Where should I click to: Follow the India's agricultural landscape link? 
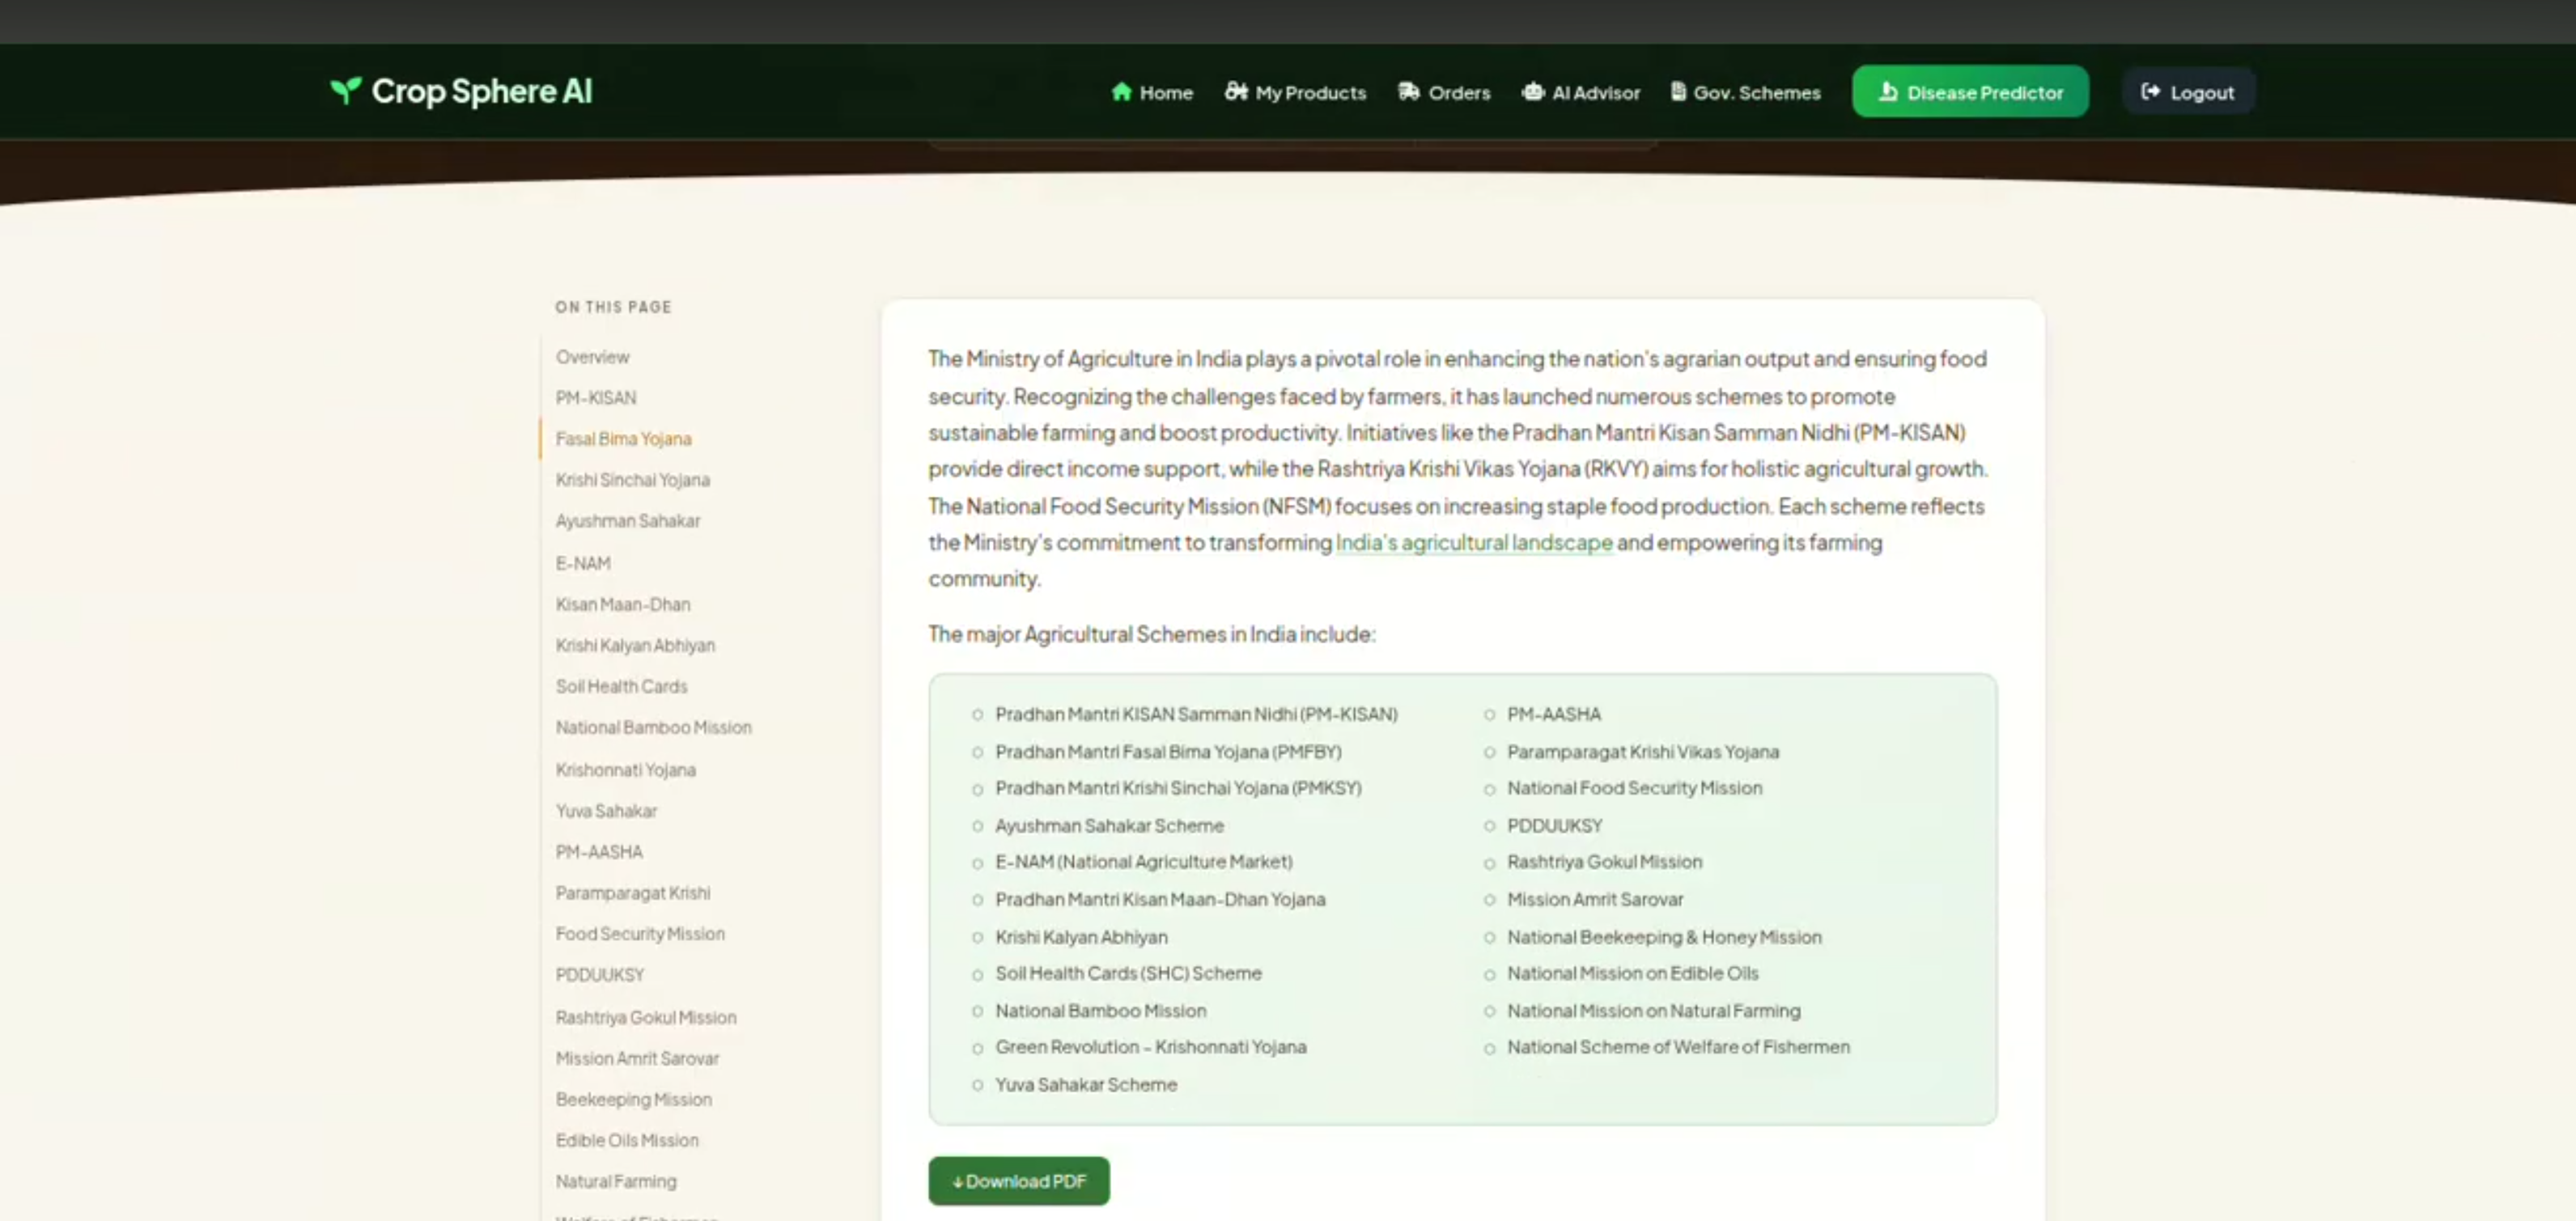pyautogui.click(x=1474, y=542)
